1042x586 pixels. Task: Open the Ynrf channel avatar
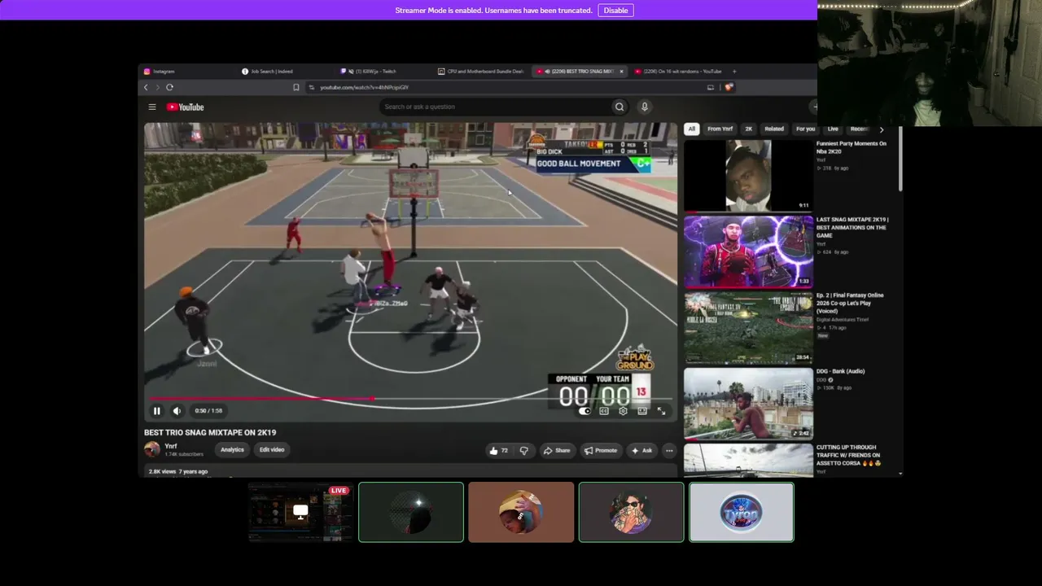click(152, 449)
